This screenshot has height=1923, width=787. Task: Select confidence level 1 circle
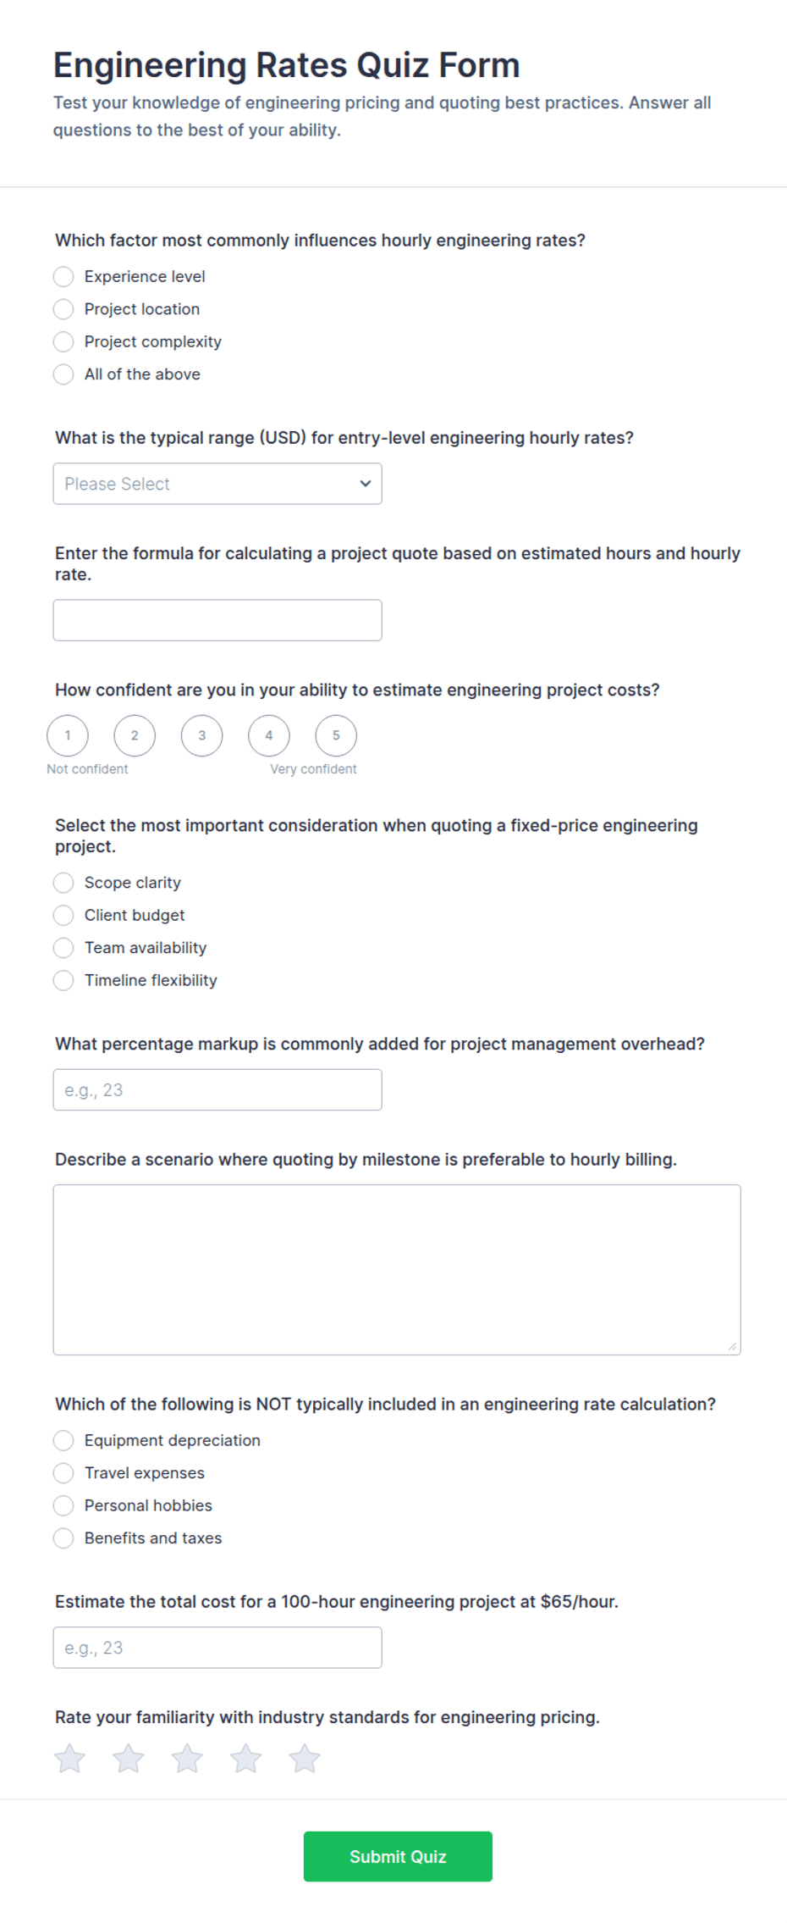[x=68, y=735]
